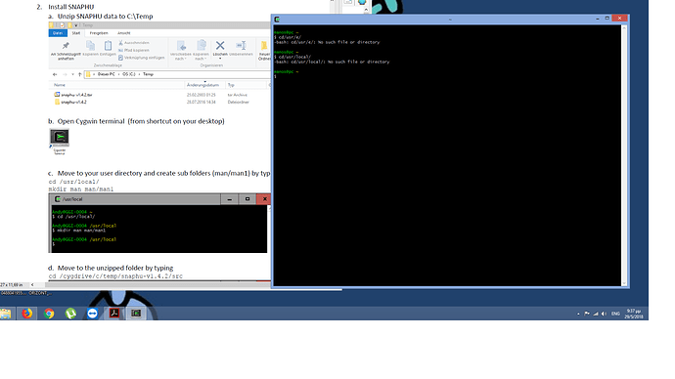Open the ENG language switcher
The width and height of the screenshot is (675, 379).
click(615, 314)
